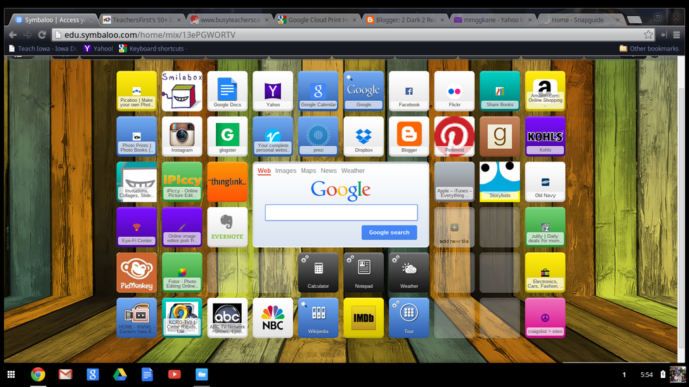Select the Weather search tab
The height and width of the screenshot is (387, 689).
pos(353,171)
